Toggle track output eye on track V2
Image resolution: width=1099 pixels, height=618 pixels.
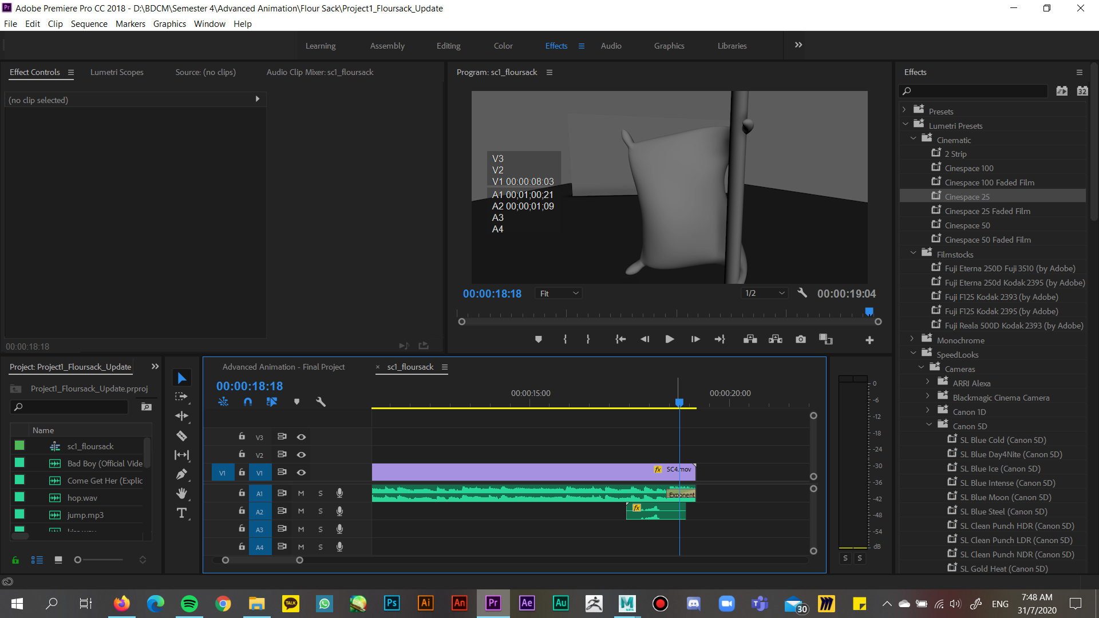pos(301,454)
